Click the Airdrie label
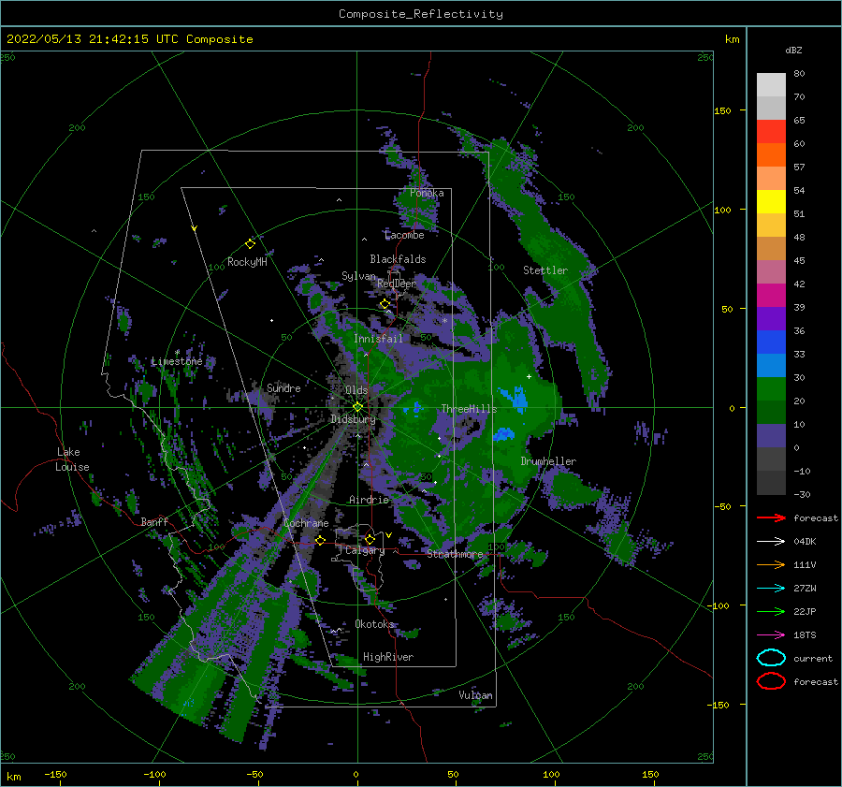 [x=369, y=500]
